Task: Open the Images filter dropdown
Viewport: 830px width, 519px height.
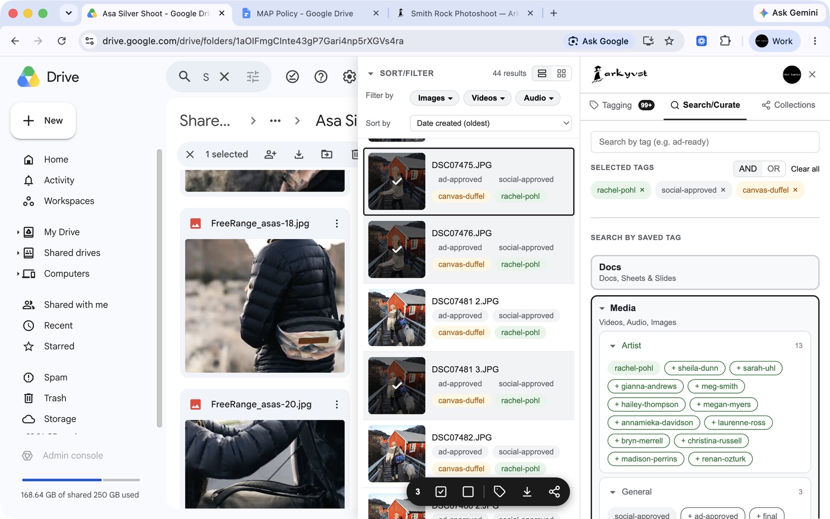Action: click(x=434, y=98)
